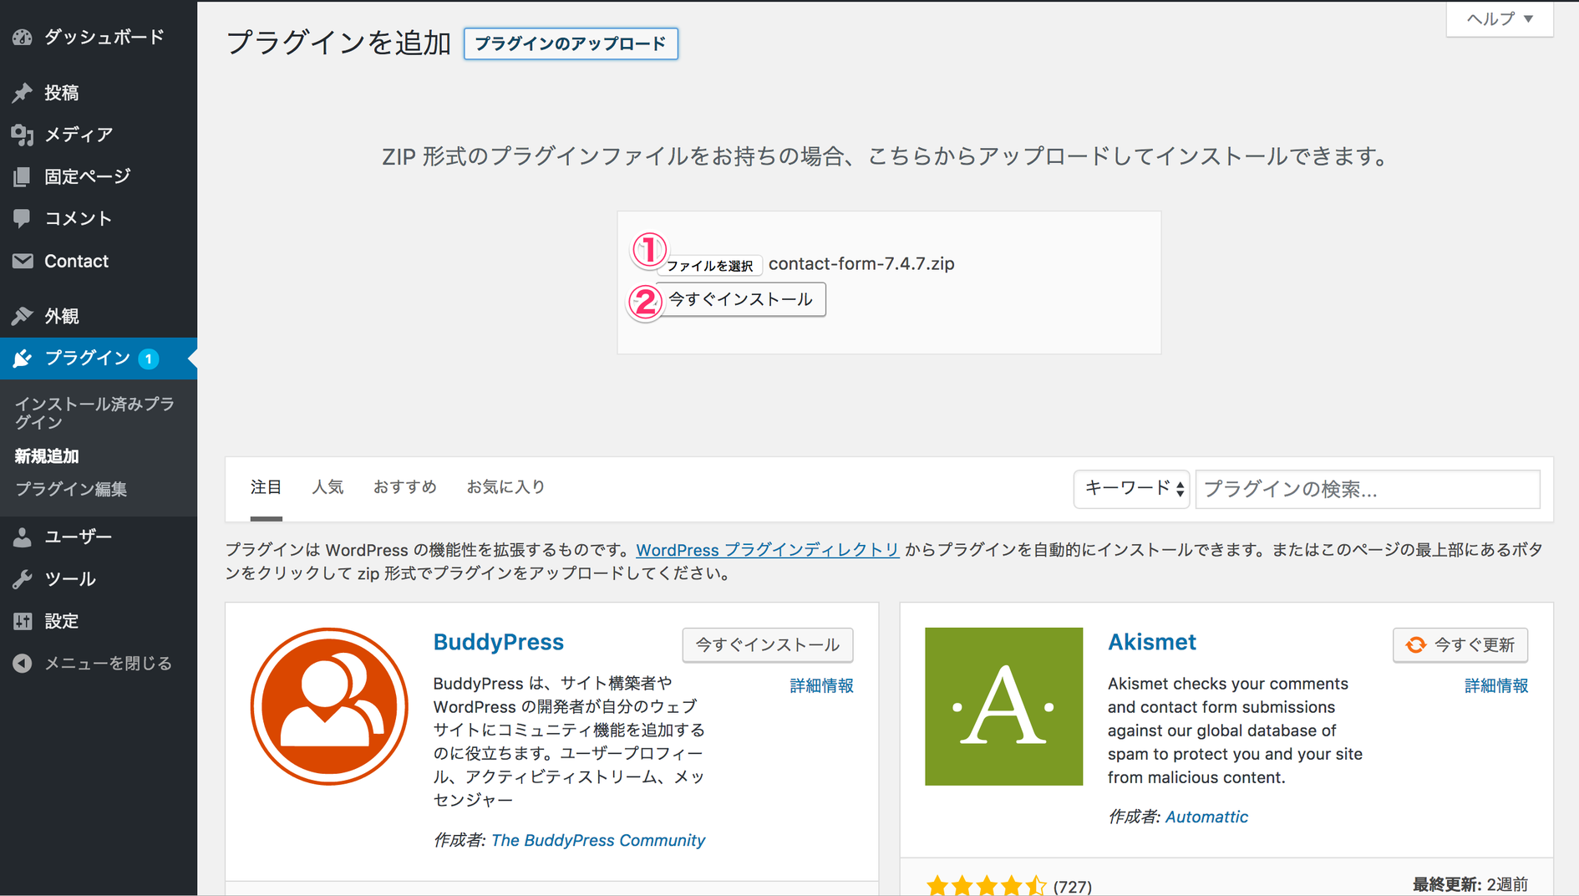
Task: Open the Contact menu item
Action: coord(99,261)
